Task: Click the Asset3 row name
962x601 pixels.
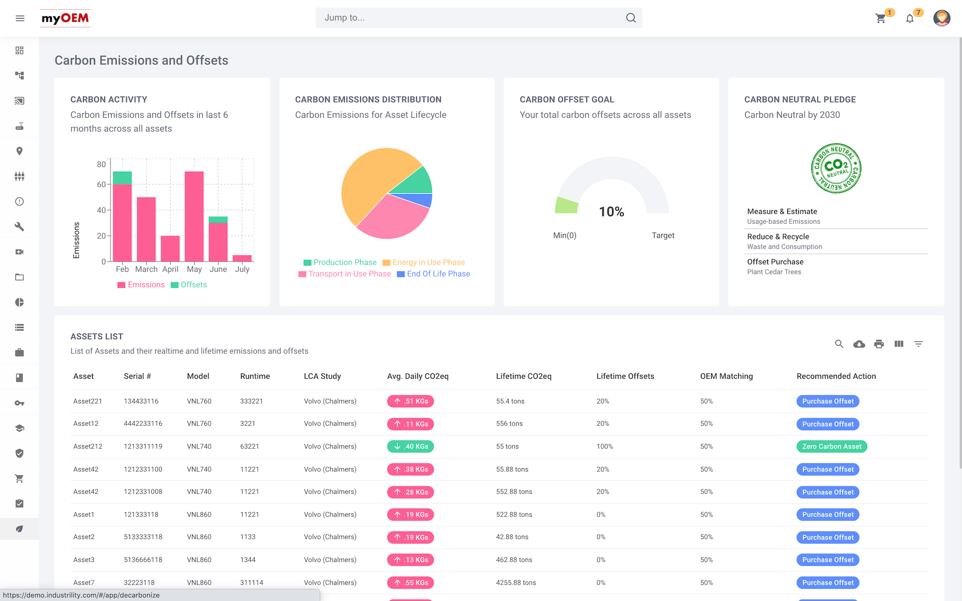Action: click(84, 560)
